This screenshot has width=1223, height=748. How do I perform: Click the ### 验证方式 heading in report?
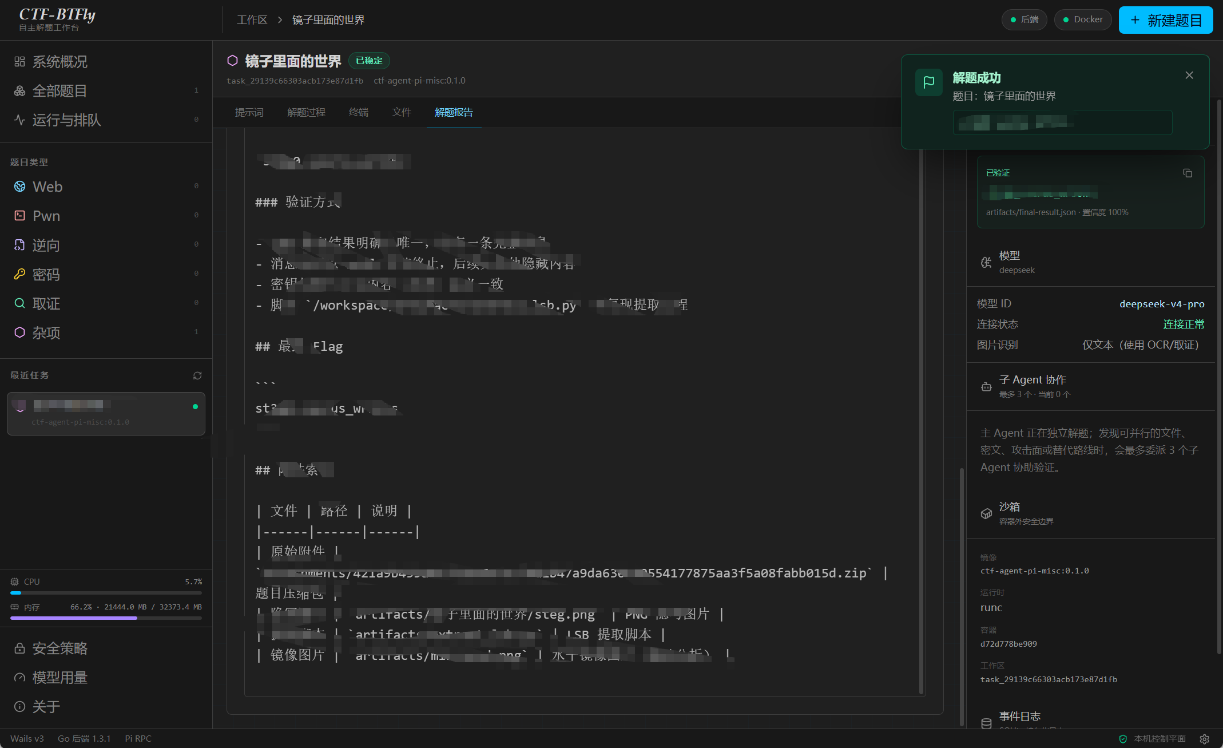click(x=298, y=202)
